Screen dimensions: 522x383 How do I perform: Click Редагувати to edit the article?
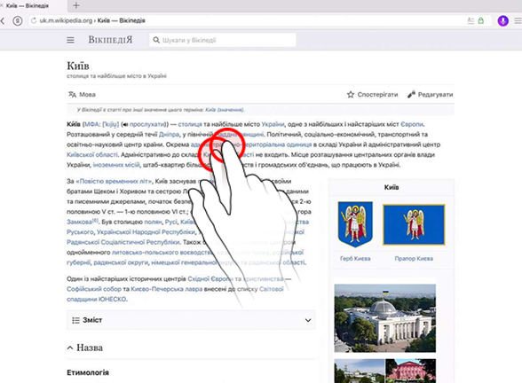point(430,94)
